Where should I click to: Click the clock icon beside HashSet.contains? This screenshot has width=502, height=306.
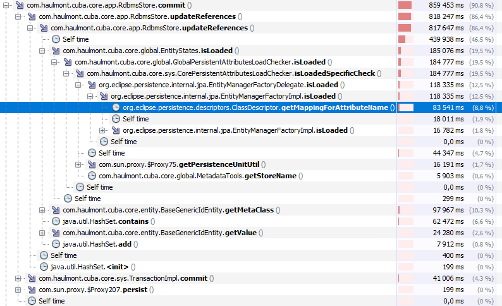point(55,221)
